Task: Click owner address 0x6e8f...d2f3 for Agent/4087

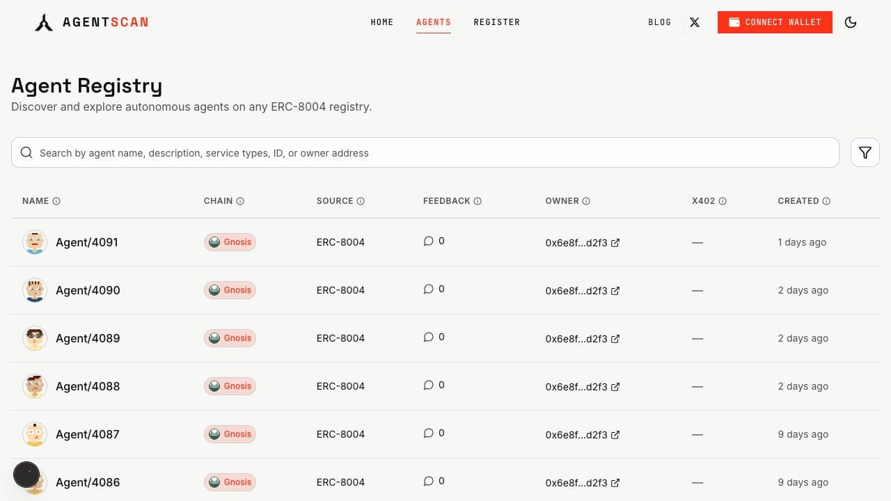Action: (576, 435)
